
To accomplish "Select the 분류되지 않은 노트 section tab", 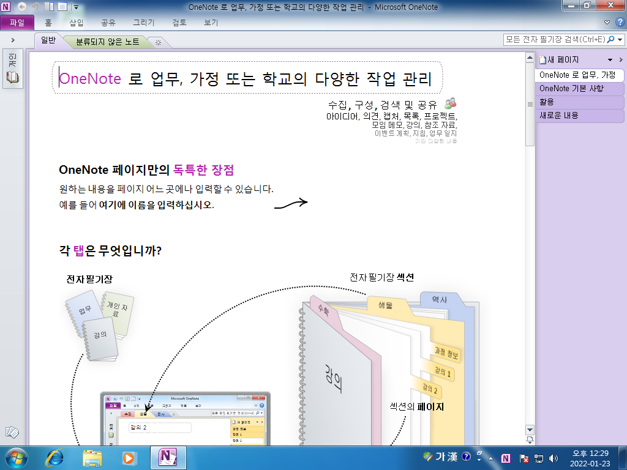I will [x=108, y=42].
